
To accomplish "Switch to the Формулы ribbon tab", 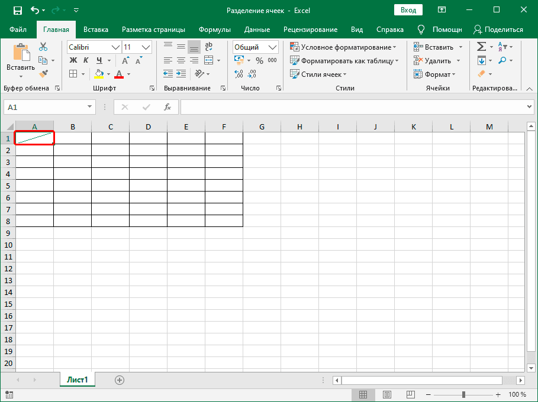I will tap(214, 29).
